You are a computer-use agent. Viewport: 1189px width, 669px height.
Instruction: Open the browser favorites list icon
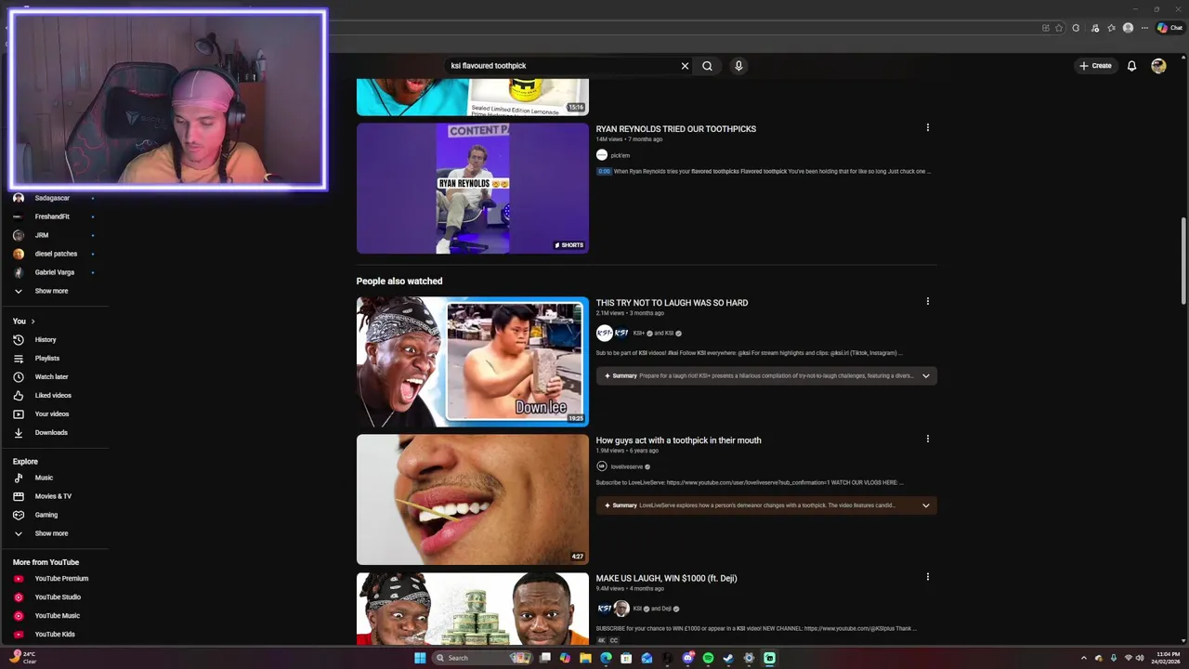click(x=1111, y=28)
